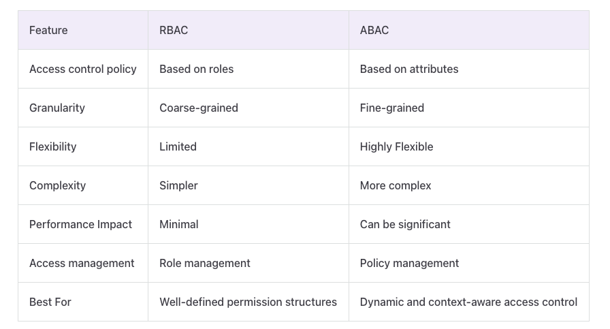The width and height of the screenshot is (610, 329).
Task: Click the Feature column header
Action: point(48,30)
